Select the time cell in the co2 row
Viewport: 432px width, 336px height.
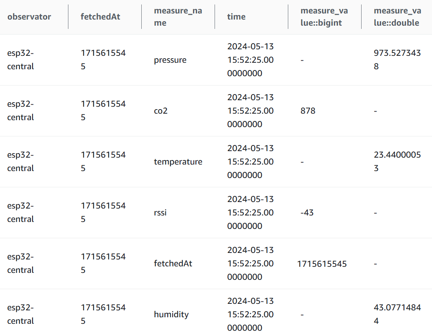(250, 111)
